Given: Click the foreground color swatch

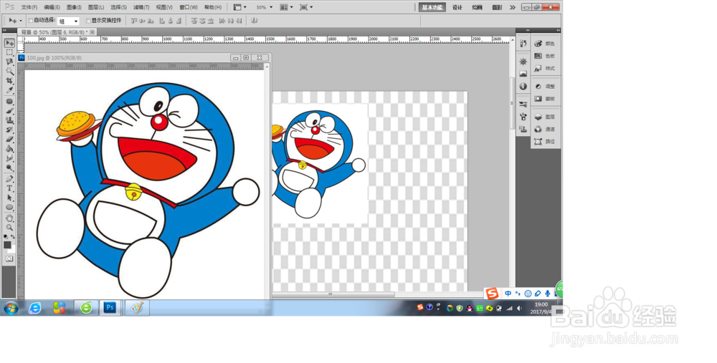Looking at the screenshot, I should [x=7, y=245].
